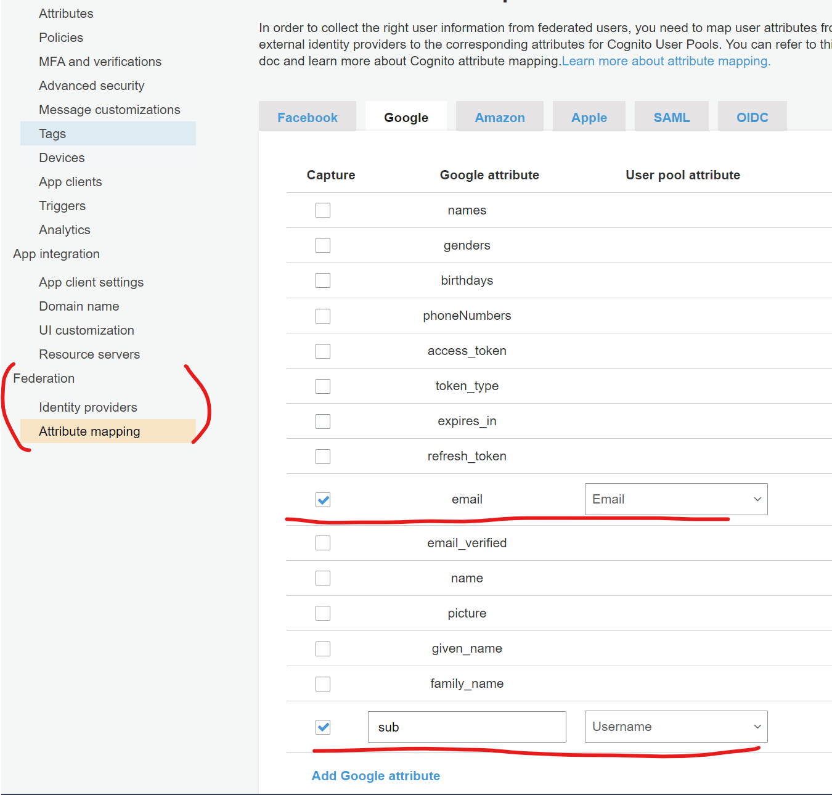Image resolution: width=832 pixels, height=795 pixels.
Task: Enable the names capture checkbox
Action: [x=323, y=210]
